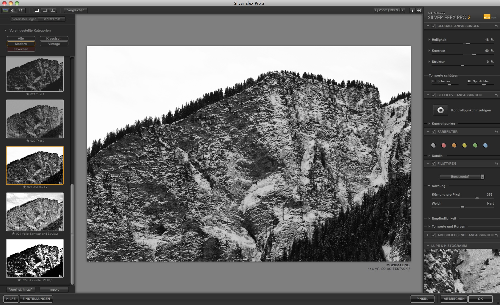
Task: Click Voreinst. hinzuf. button
Action: [21, 290]
